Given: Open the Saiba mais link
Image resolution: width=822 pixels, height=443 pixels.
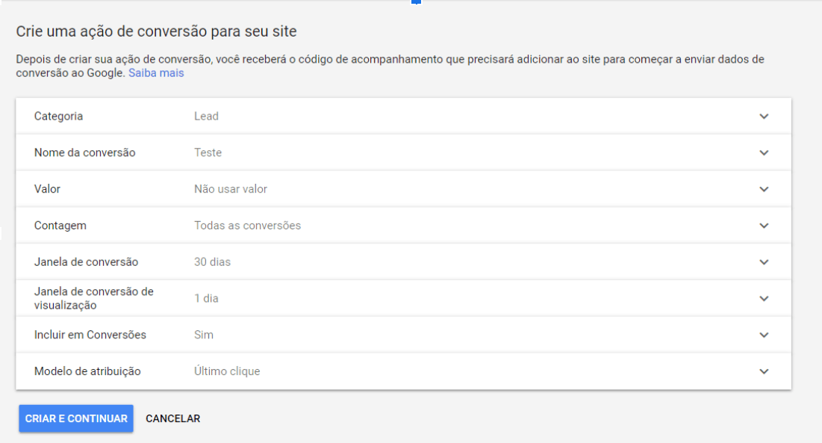Looking at the screenshot, I should [156, 73].
